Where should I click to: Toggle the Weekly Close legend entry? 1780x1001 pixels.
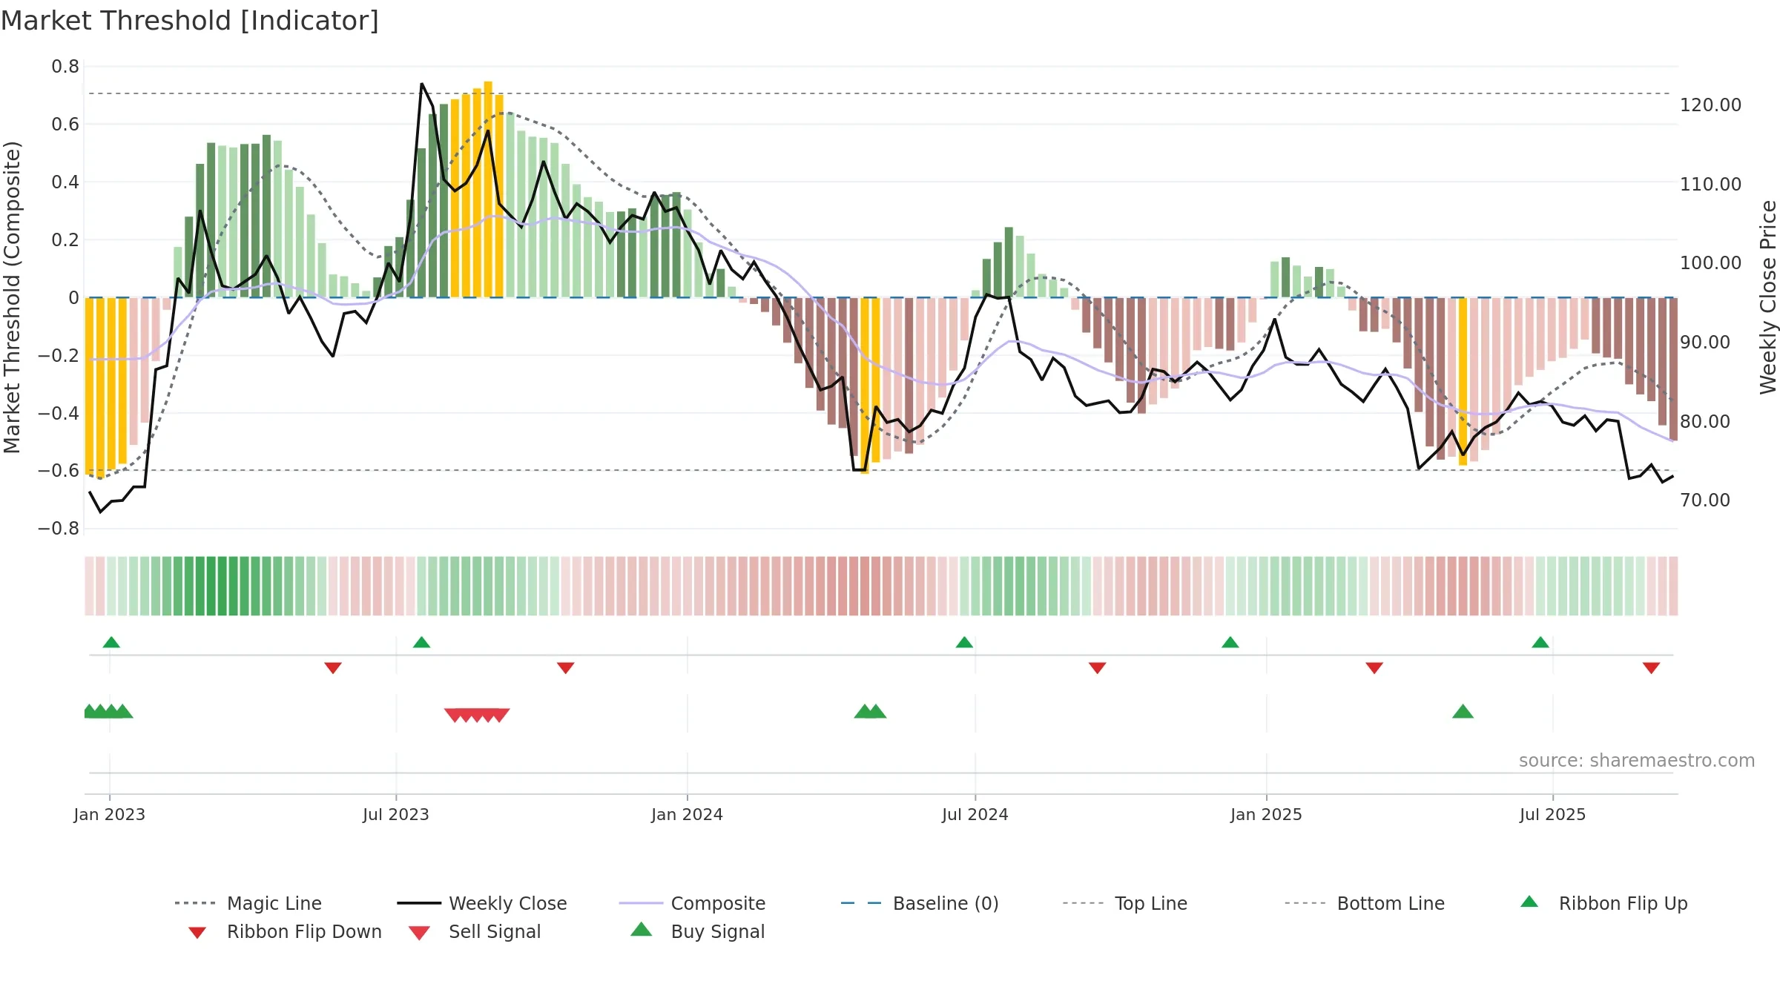coord(482,903)
